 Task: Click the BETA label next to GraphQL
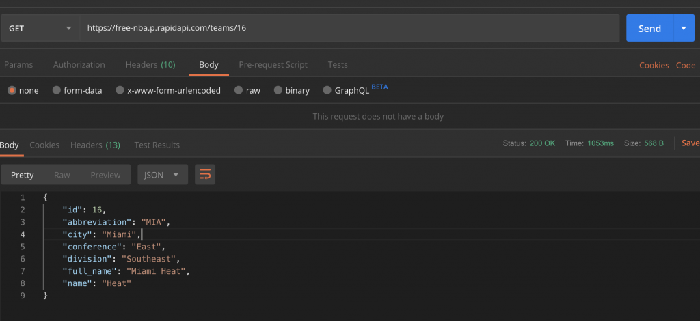point(379,87)
